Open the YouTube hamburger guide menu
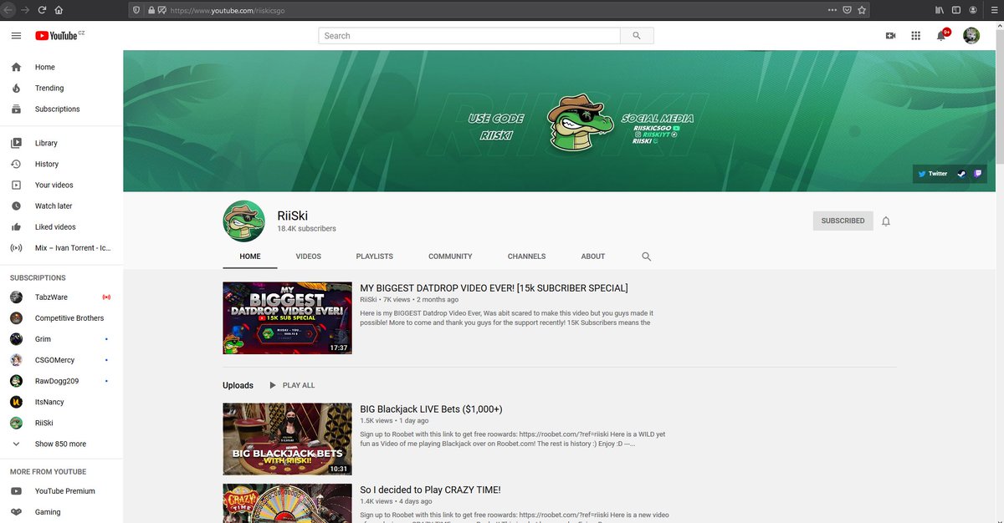Screen dimensions: 1004x523 tap(16, 36)
